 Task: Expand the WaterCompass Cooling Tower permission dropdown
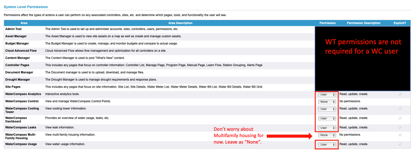(327, 109)
